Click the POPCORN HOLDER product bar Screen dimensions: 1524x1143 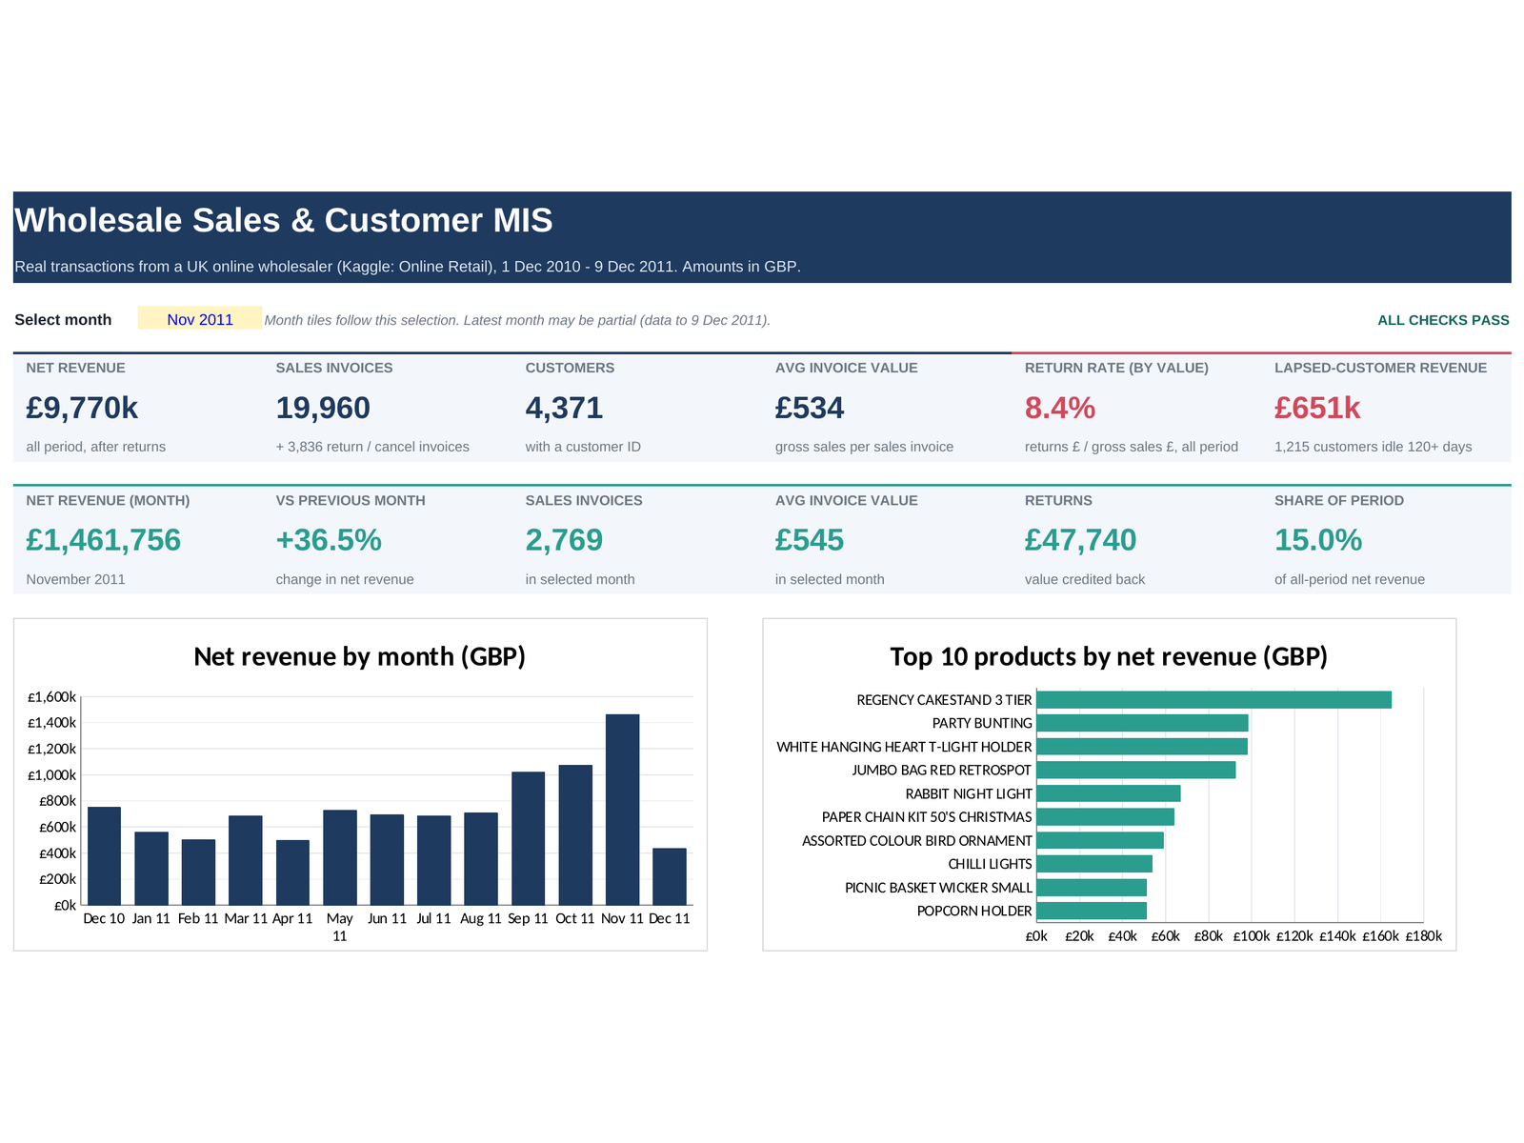tap(1092, 911)
